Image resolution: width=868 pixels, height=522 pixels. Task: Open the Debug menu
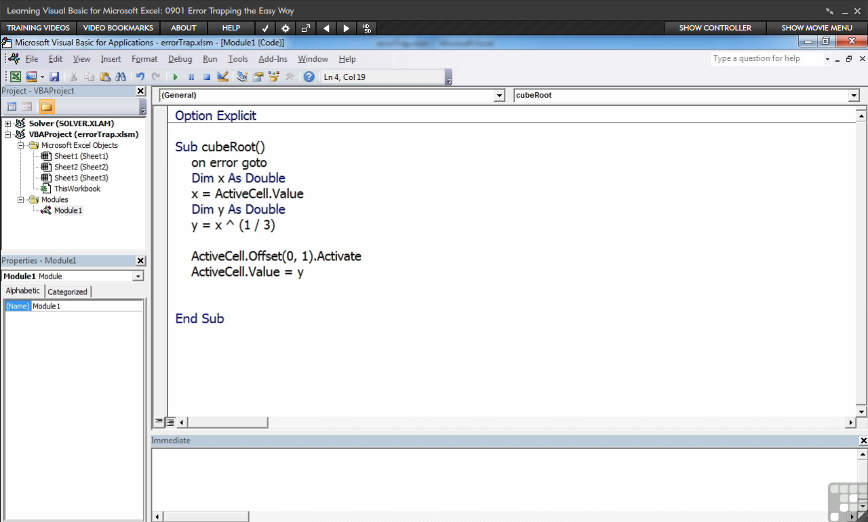pos(180,59)
